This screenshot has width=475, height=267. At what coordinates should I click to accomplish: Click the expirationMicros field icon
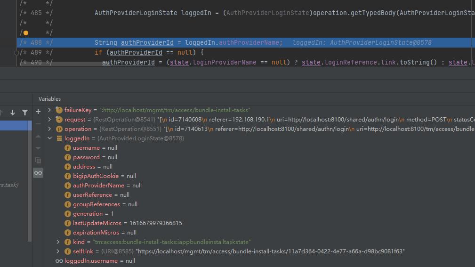click(x=67, y=233)
